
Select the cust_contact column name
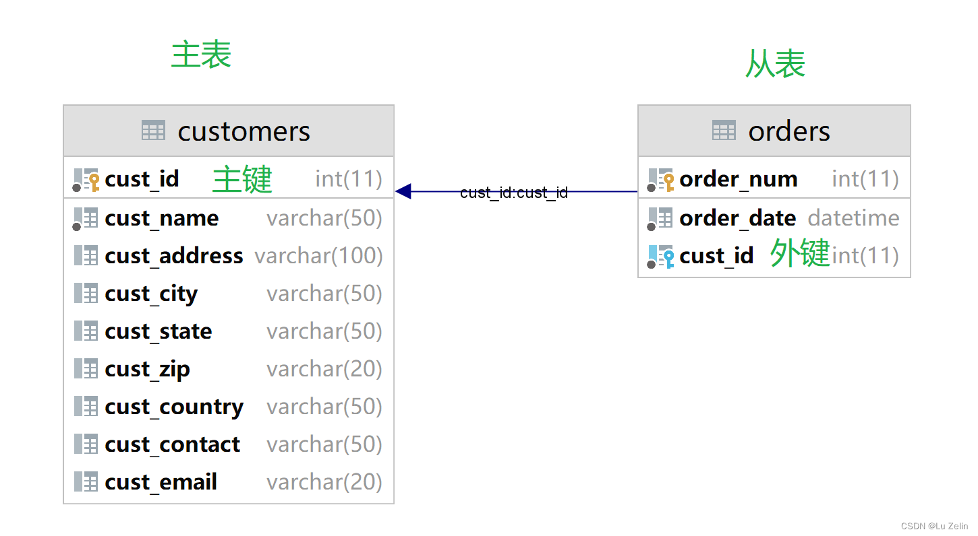coord(172,444)
